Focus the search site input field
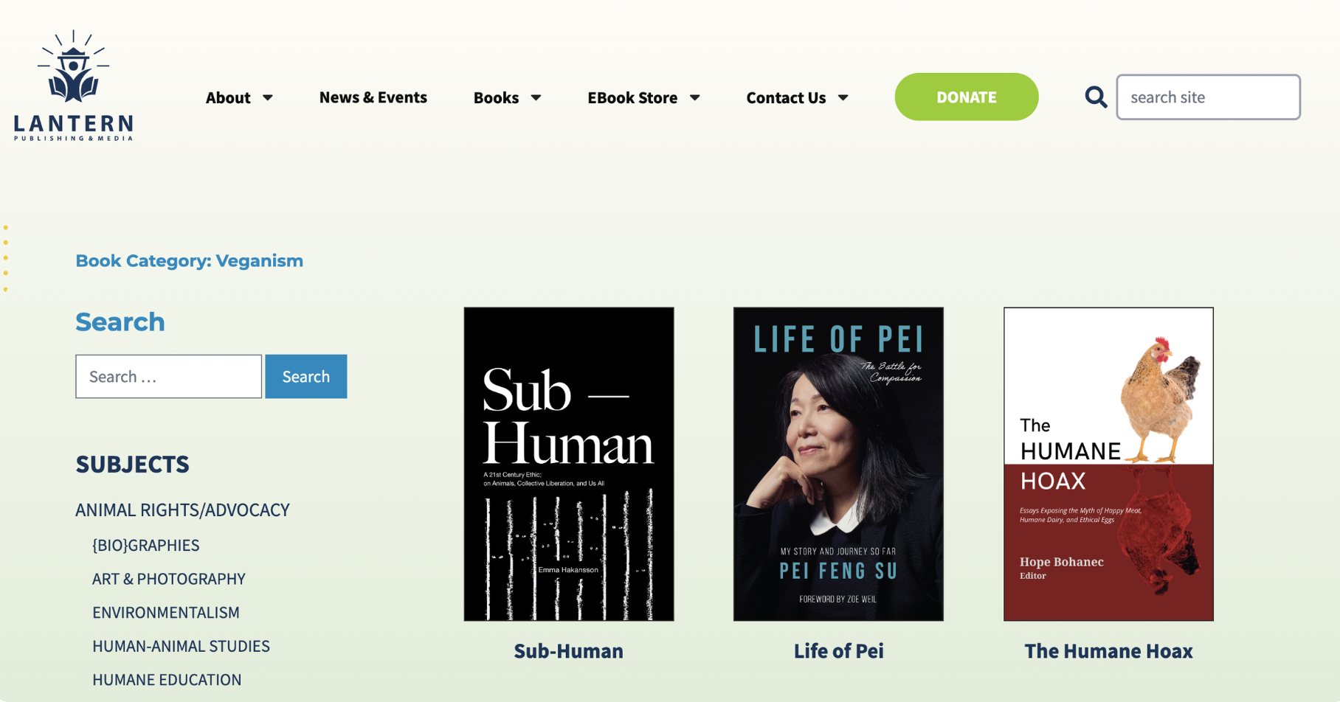This screenshot has width=1340, height=702. click(1208, 97)
